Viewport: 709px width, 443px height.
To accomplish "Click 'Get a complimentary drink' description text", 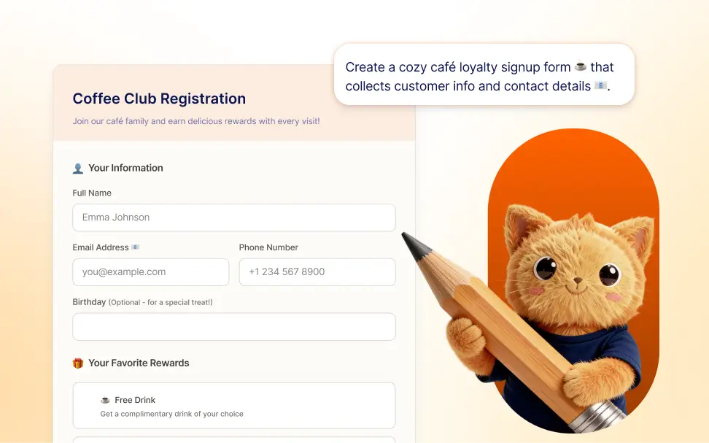I will coord(172,414).
